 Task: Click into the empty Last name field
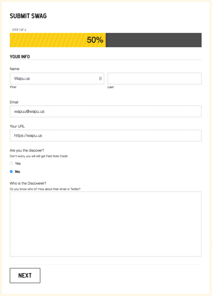(154, 79)
